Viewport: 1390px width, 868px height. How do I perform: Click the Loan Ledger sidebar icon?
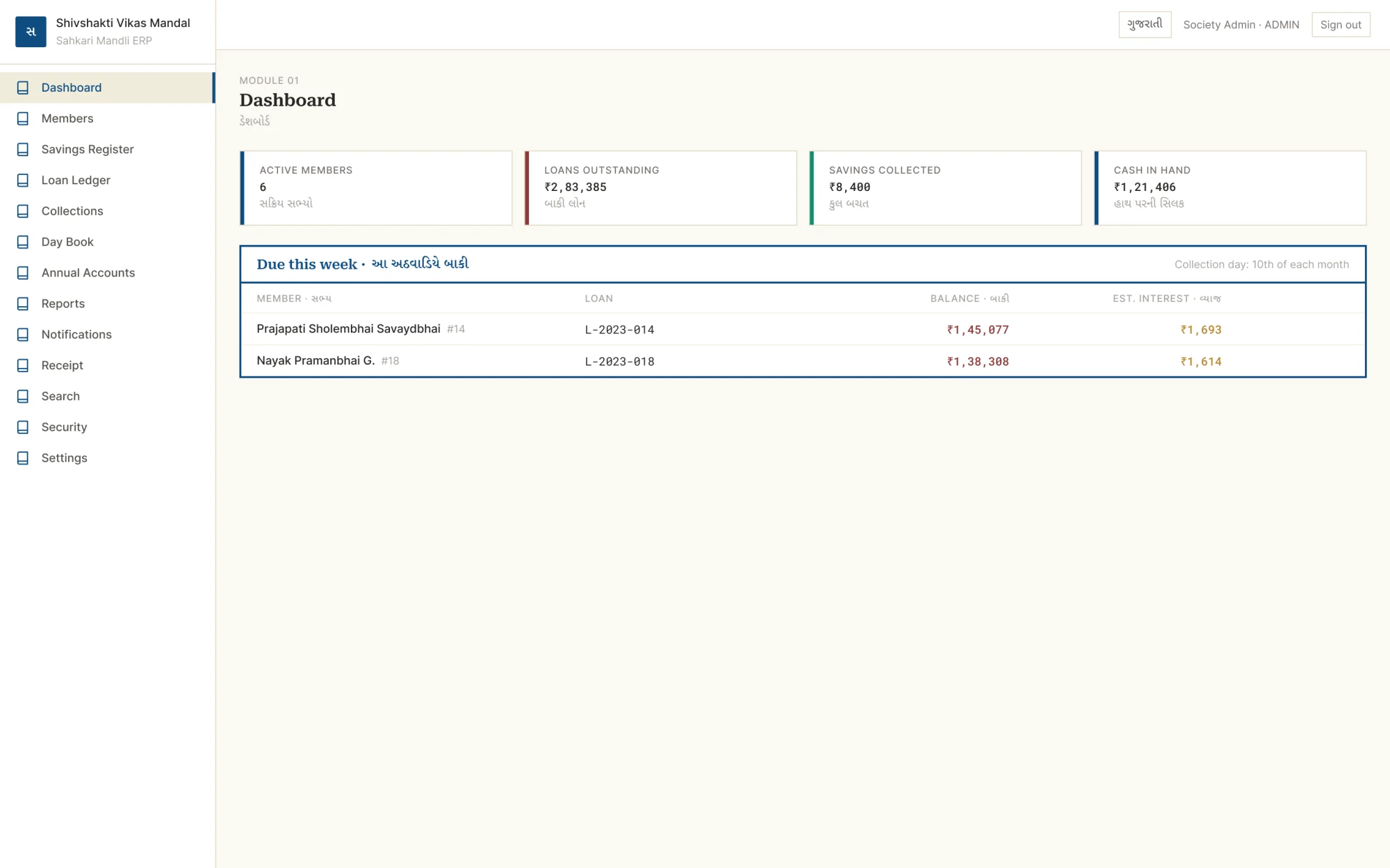click(23, 181)
